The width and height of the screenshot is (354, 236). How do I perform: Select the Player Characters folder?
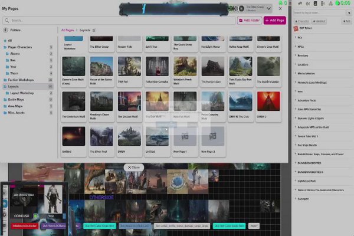[28, 47]
